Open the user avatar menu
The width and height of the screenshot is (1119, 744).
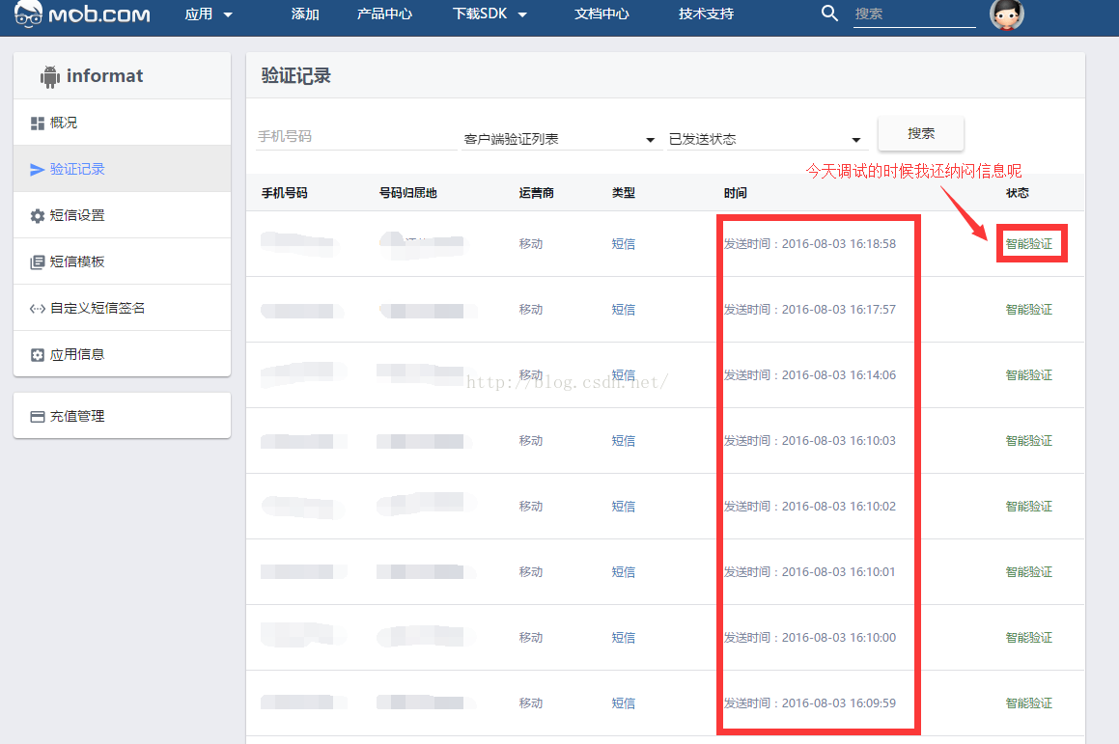1007,14
